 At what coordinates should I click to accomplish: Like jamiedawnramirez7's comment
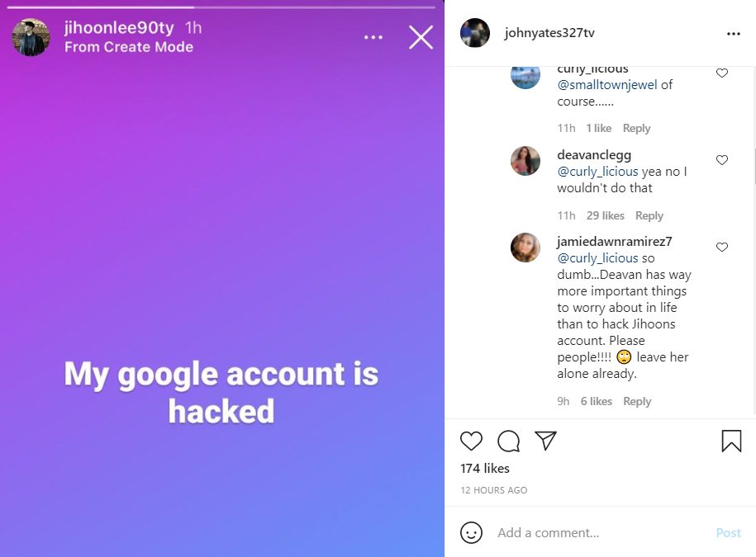[x=722, y=247]
